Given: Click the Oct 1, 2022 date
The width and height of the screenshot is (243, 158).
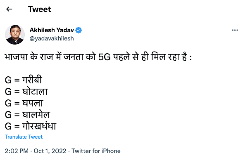Looking at the screenshot, I should [50, 151].
